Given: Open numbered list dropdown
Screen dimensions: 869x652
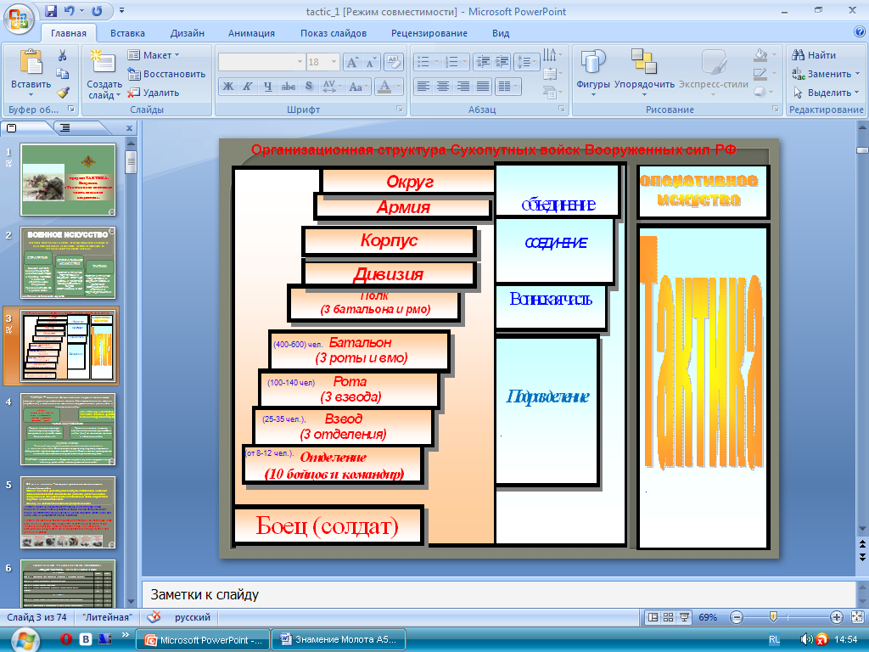Looking at the screenshot, I should (x=456, y=62).
